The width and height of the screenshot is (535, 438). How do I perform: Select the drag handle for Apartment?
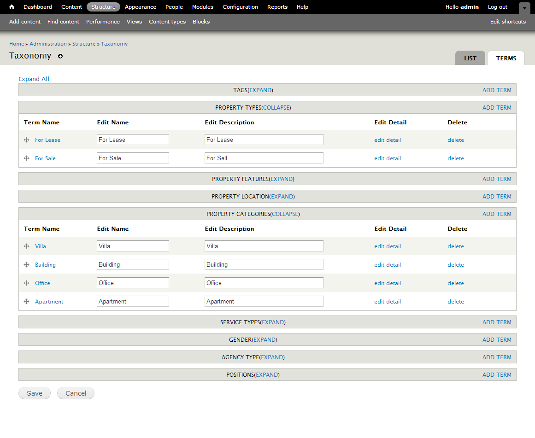point(26,301)
